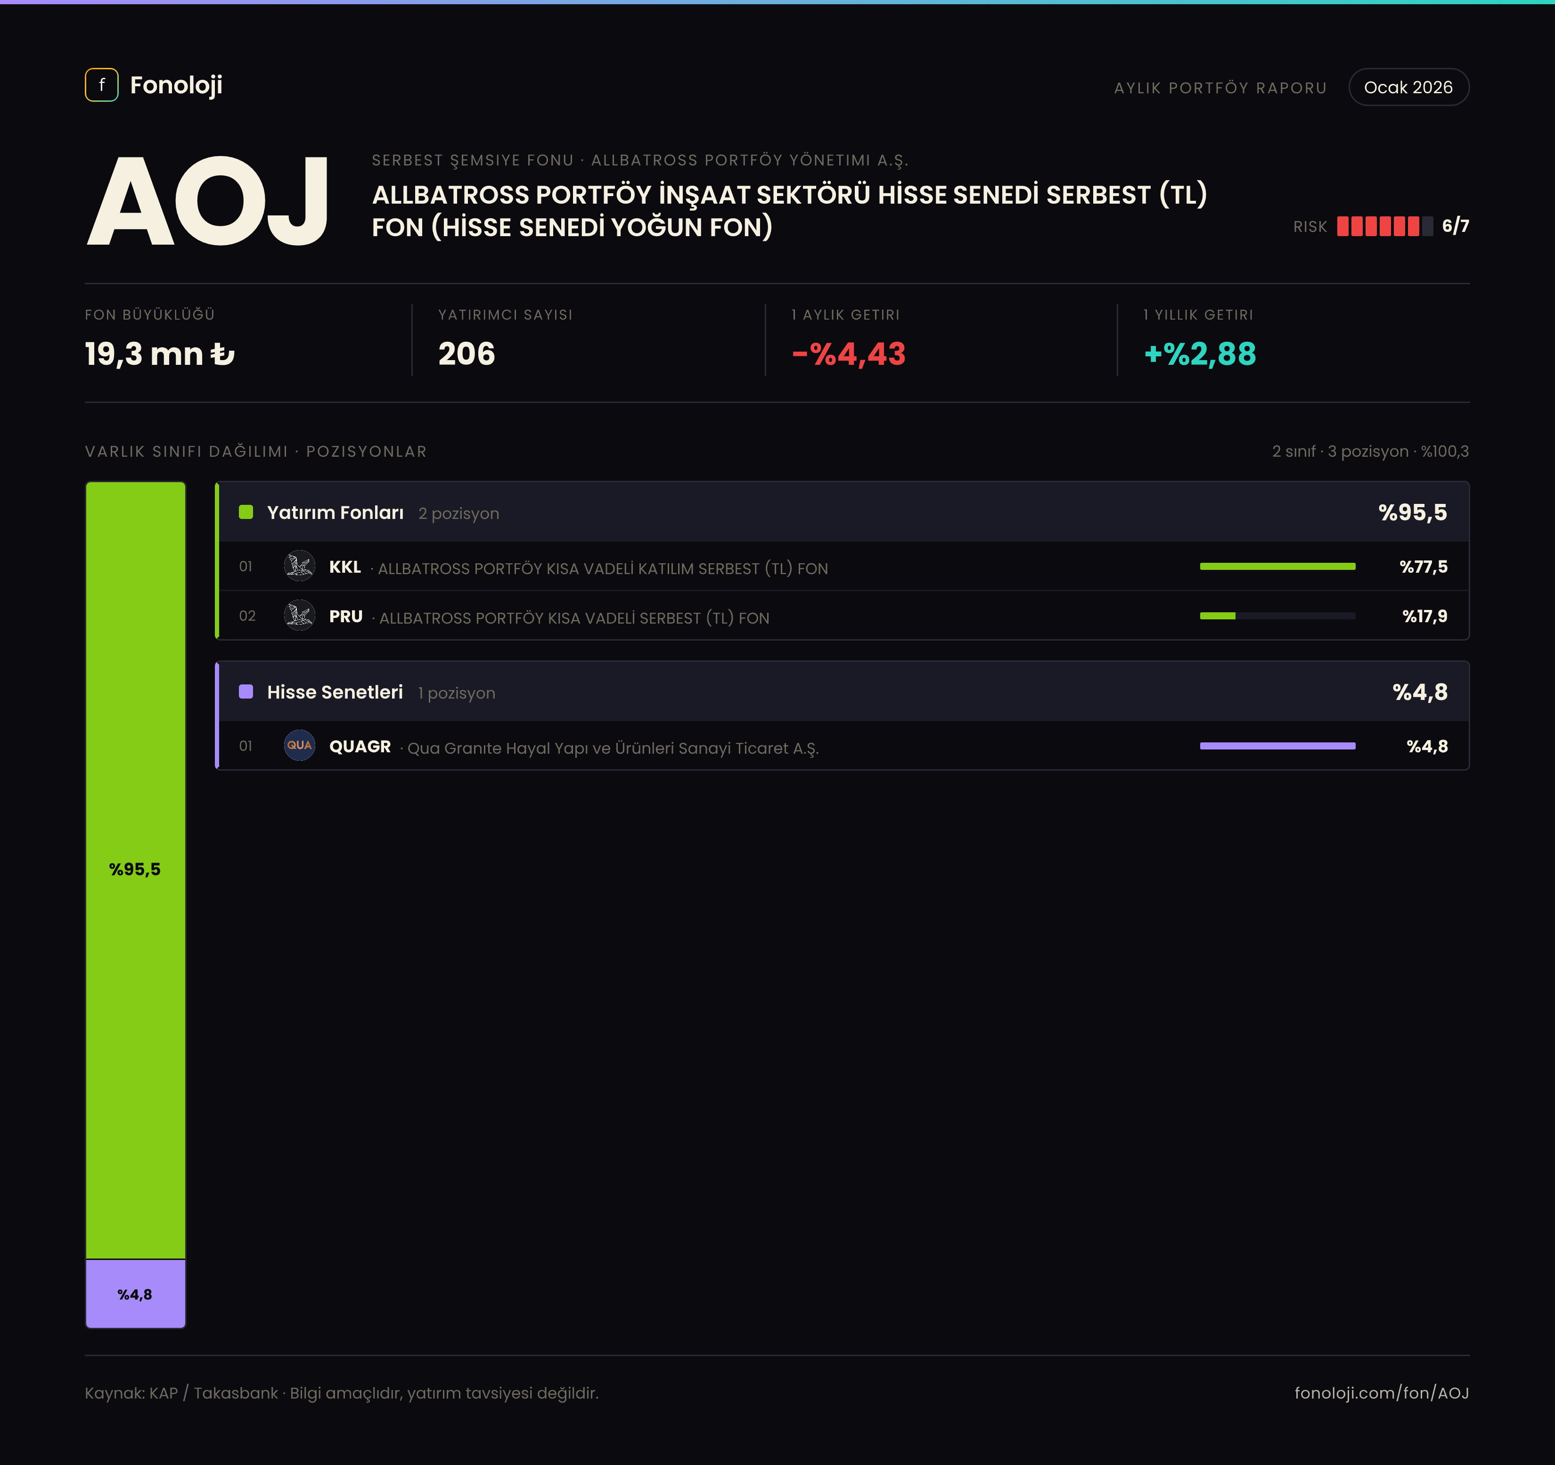
Task: Click the KKL fund bird logo
Action: pyautogui.click(x=299, y=566)
